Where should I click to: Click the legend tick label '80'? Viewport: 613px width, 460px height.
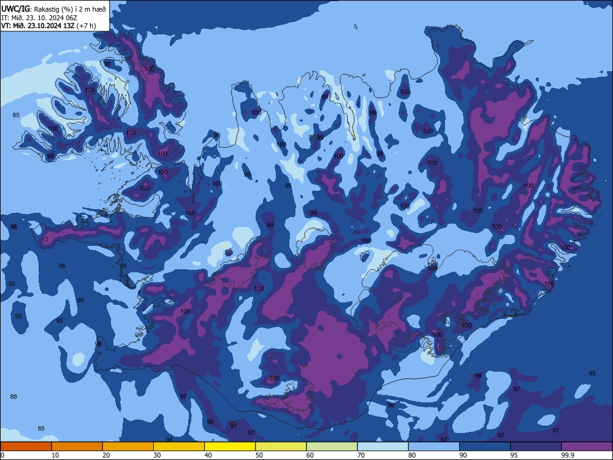coord(412,455)
